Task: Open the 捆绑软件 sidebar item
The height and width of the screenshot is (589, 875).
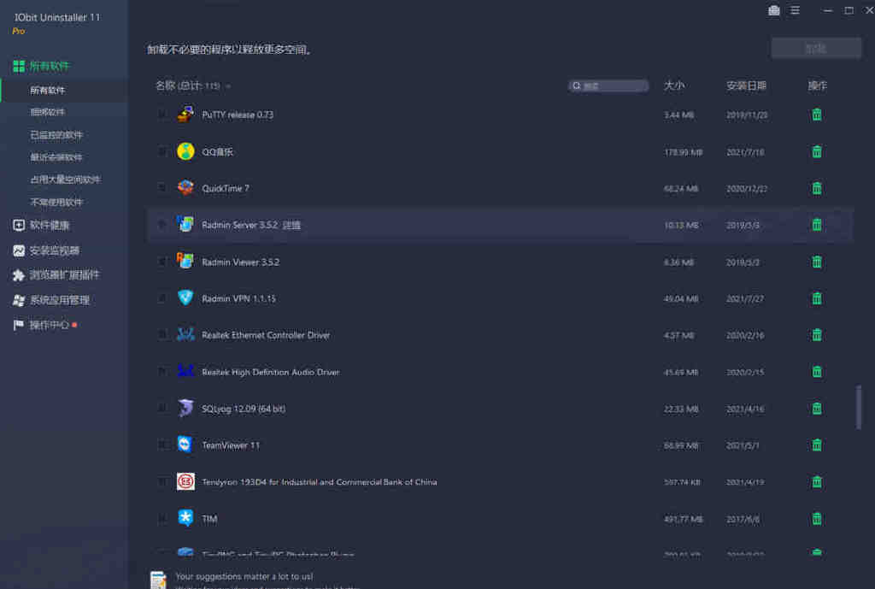Action: tap(48, 112)
